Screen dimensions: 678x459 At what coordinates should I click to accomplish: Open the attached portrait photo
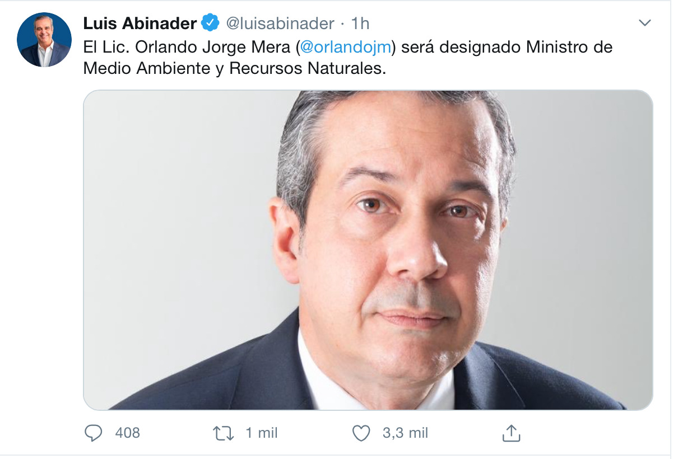tap(368, 250)
